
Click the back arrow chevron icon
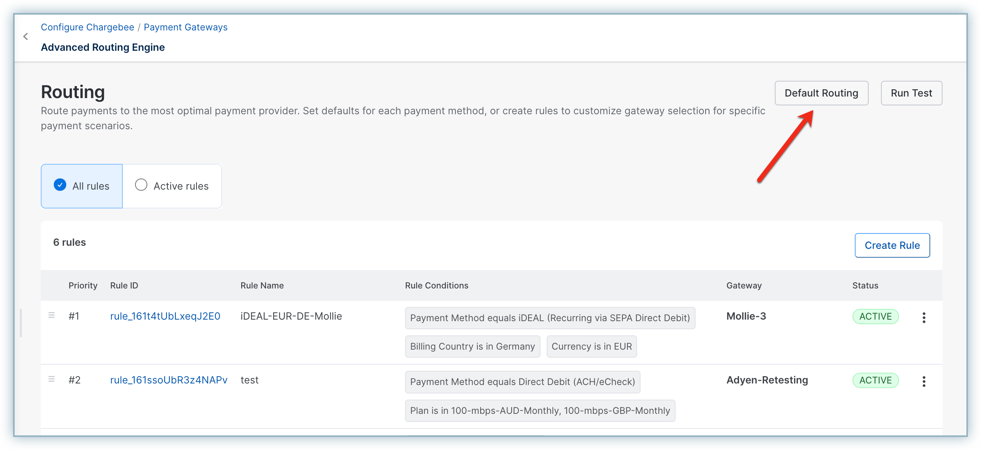point(26,37)
